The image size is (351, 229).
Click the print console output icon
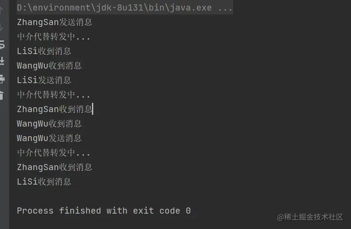pyautogui.click(x=2, y=79)
